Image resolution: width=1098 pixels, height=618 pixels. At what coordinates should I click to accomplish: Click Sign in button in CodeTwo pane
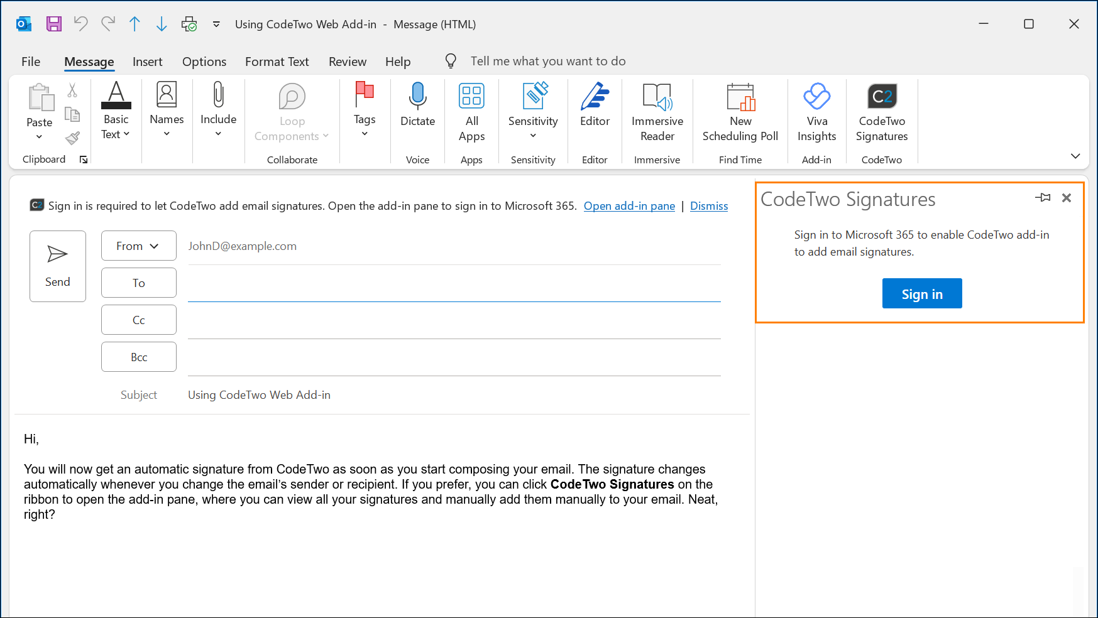922,293
